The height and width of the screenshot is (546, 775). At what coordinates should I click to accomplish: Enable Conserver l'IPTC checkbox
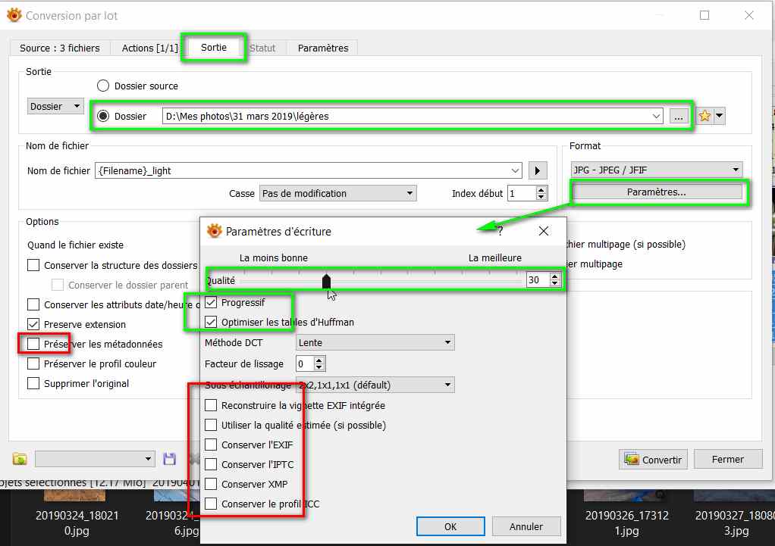[x=211, y=464]
